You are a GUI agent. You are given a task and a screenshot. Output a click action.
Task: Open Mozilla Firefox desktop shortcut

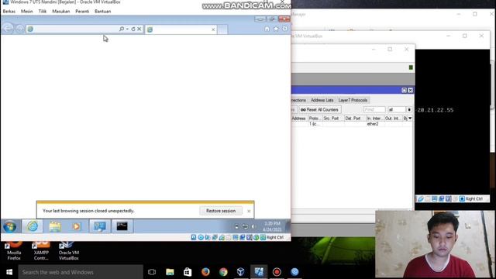tap(14, 250)
